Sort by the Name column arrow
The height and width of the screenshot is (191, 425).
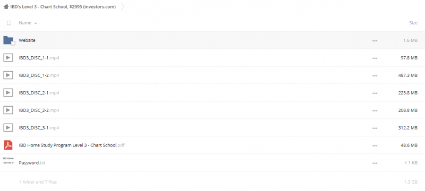tap(36, 23)
